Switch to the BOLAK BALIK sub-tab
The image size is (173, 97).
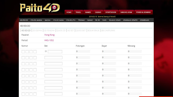pyautogui.click(x=94, y=30)
